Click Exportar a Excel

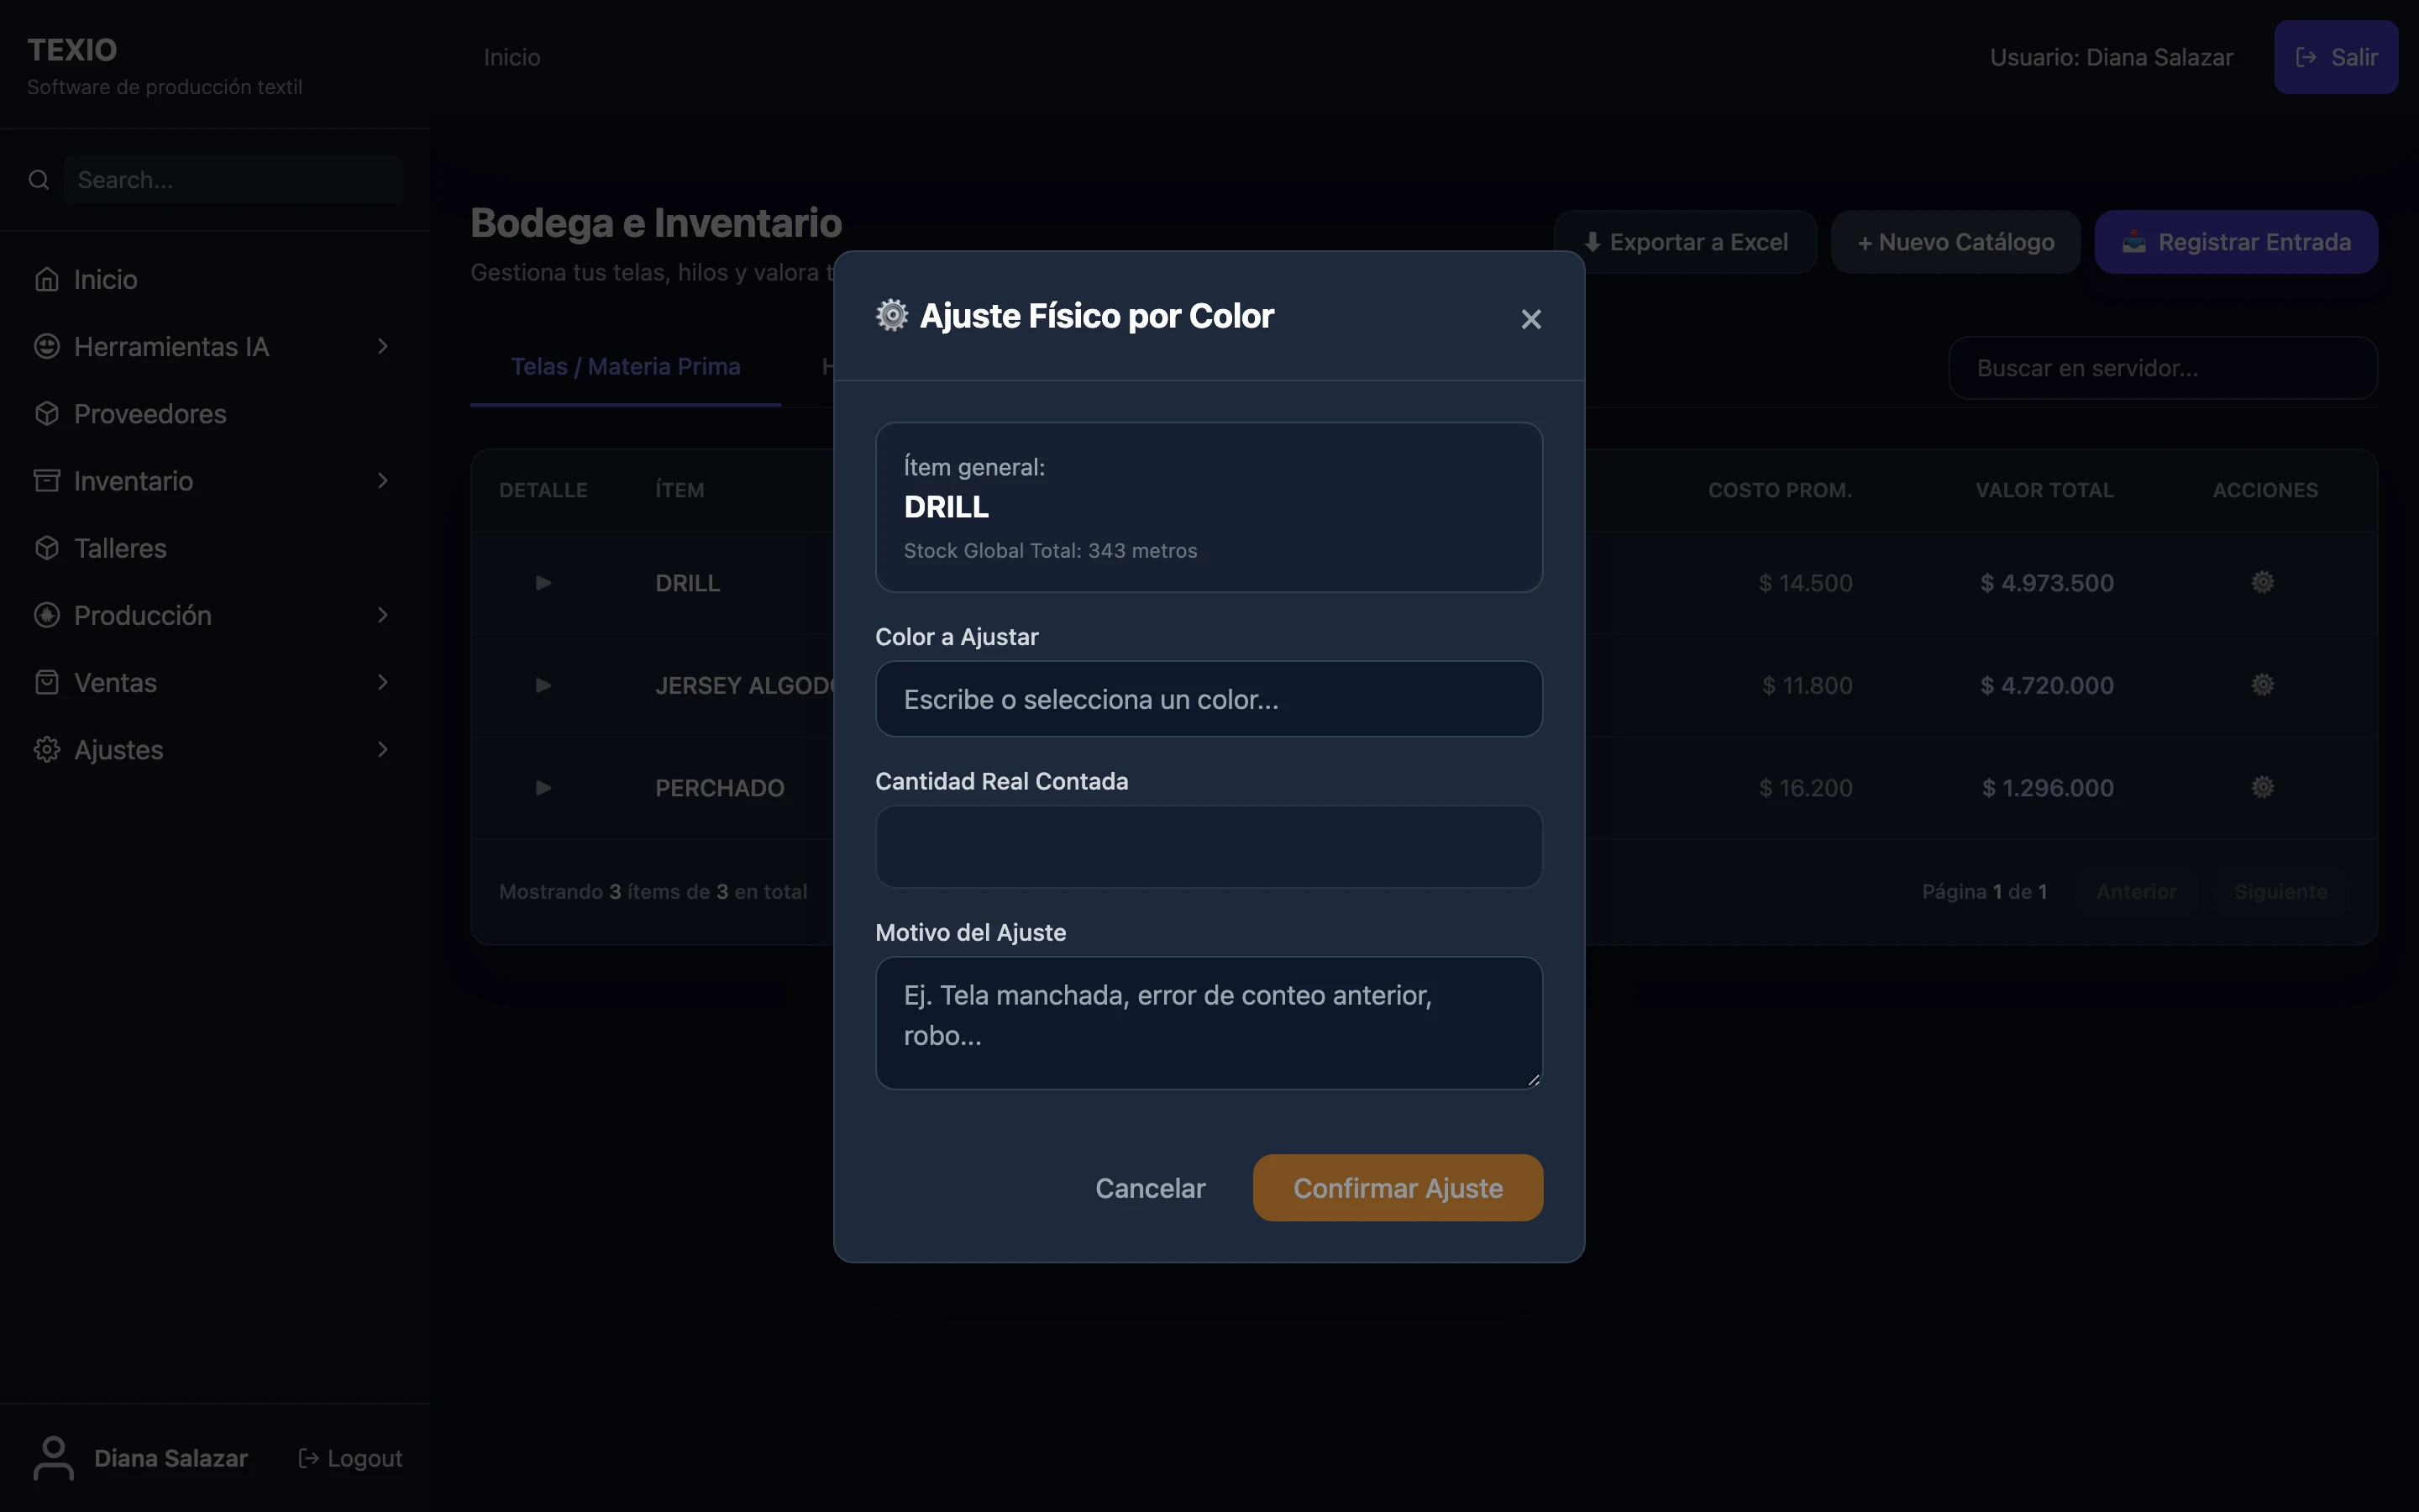(1685, 242)
